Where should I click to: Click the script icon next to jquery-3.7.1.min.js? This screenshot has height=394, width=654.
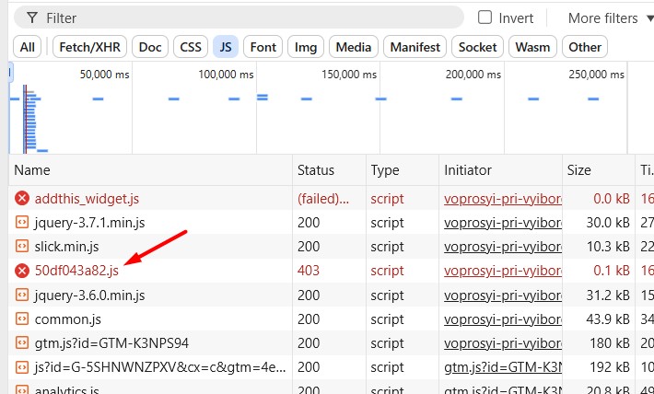22,222
